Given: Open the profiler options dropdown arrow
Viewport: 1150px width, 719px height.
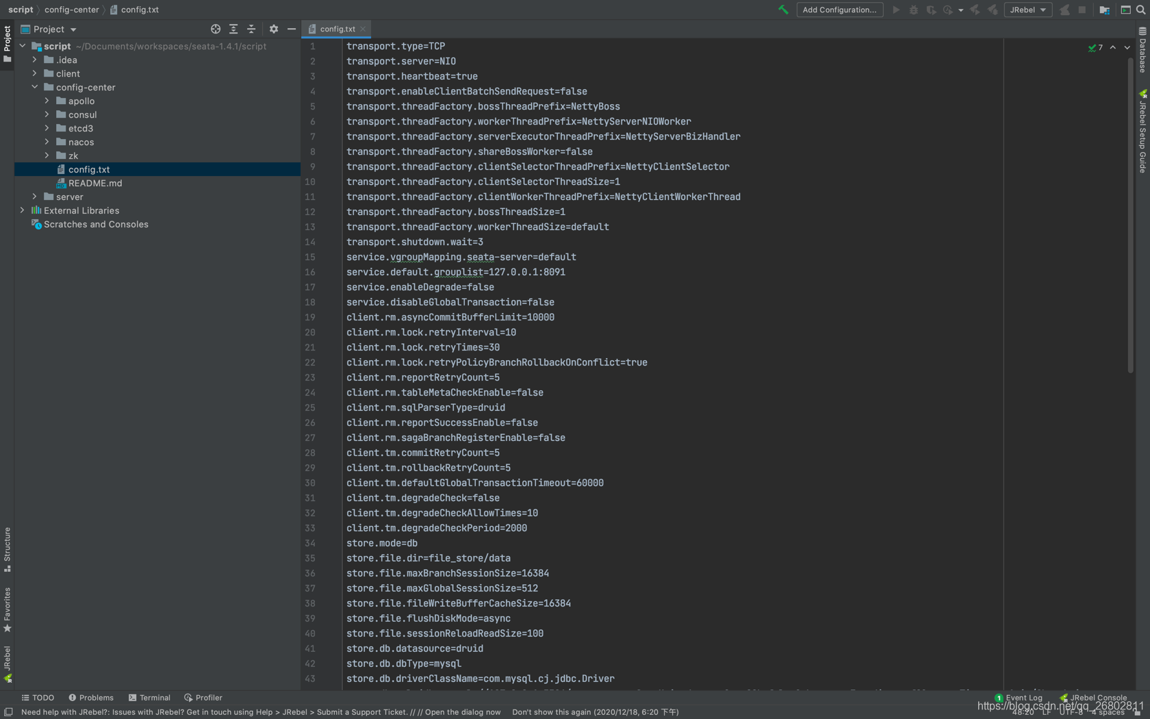Looking at the screenshot, I should click(960, 10).
